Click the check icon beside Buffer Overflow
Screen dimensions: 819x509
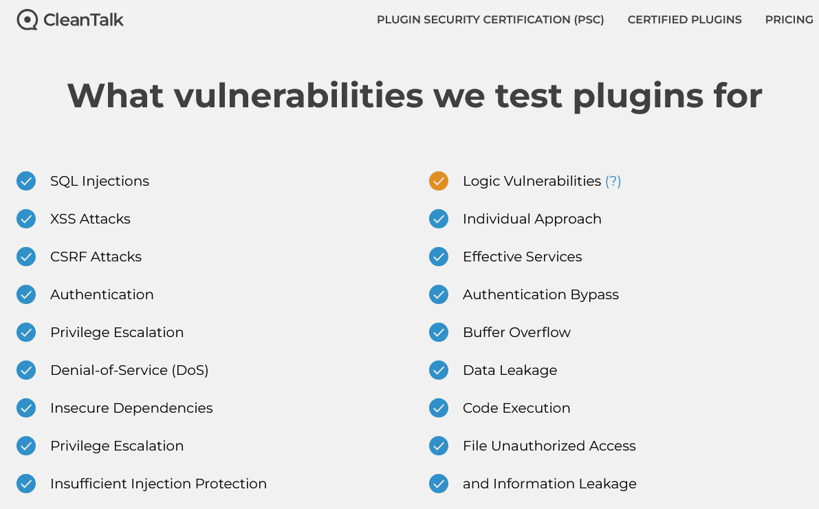click(439, 332)
